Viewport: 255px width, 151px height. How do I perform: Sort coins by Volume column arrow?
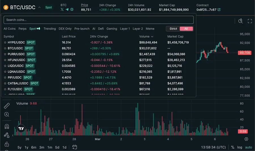pyautogui.click(x=152, y=37)
